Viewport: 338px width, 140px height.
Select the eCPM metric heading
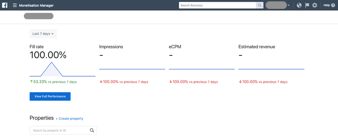(x=175, y=47)
